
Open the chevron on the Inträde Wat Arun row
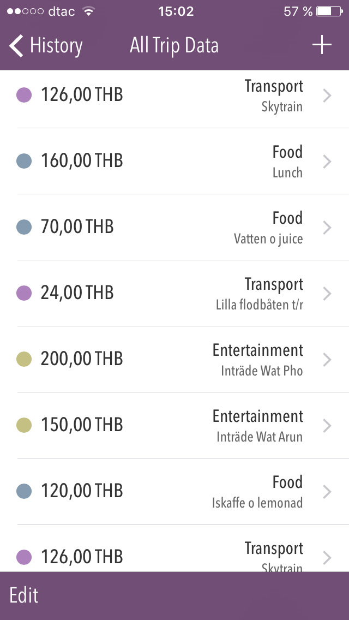pos(327,425)
